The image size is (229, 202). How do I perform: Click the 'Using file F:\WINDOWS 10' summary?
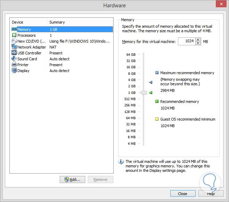click(x=80, y=41)
